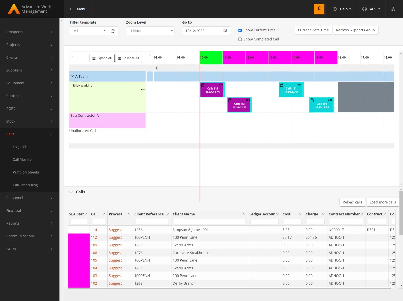This screenshot has width=403, height=301.
Task: Refresh the filter template
Action: [113, 31]
